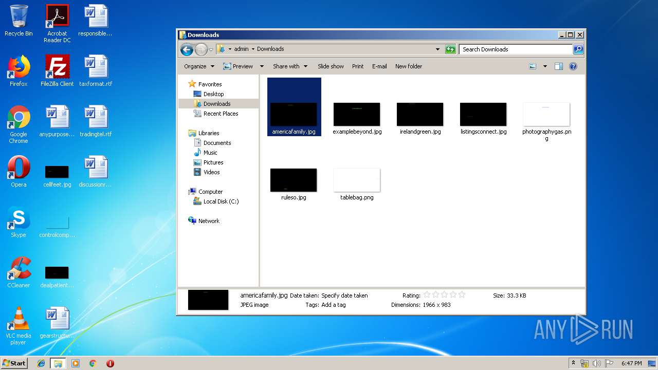Screen dimensions: 658x370
Task: Select Network in navigation pane
Action: click(209, 221)
